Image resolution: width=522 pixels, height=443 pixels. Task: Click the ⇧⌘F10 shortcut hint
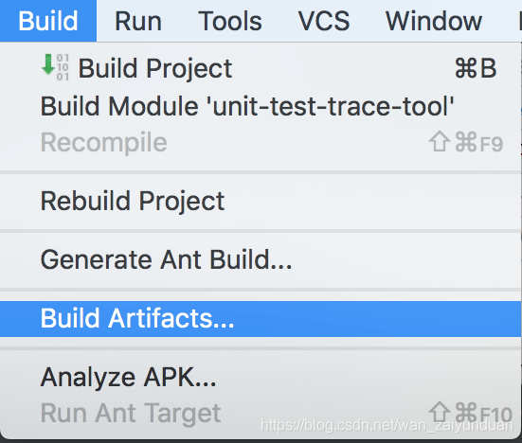(471, 414)
